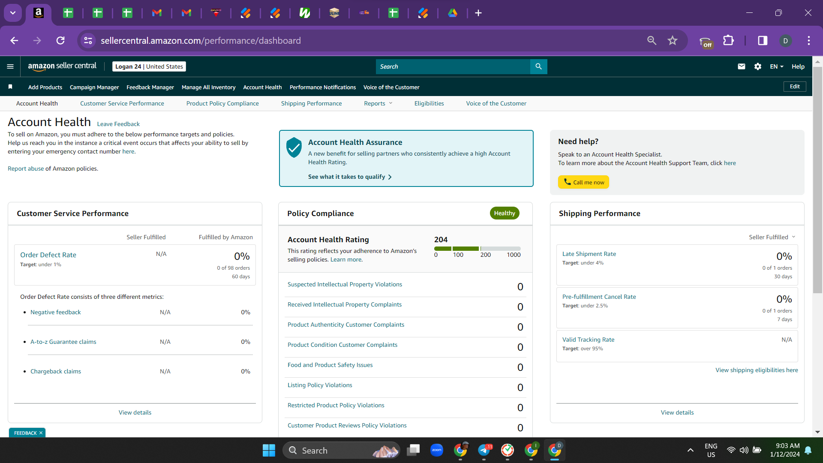
Task: Open Voice of the Customer sub-tab
Action: 496,103
